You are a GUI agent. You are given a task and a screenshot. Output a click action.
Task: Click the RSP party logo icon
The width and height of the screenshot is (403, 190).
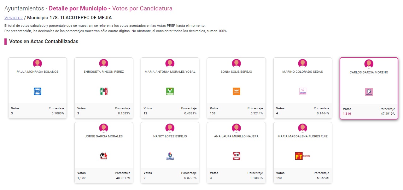(236, 156)
